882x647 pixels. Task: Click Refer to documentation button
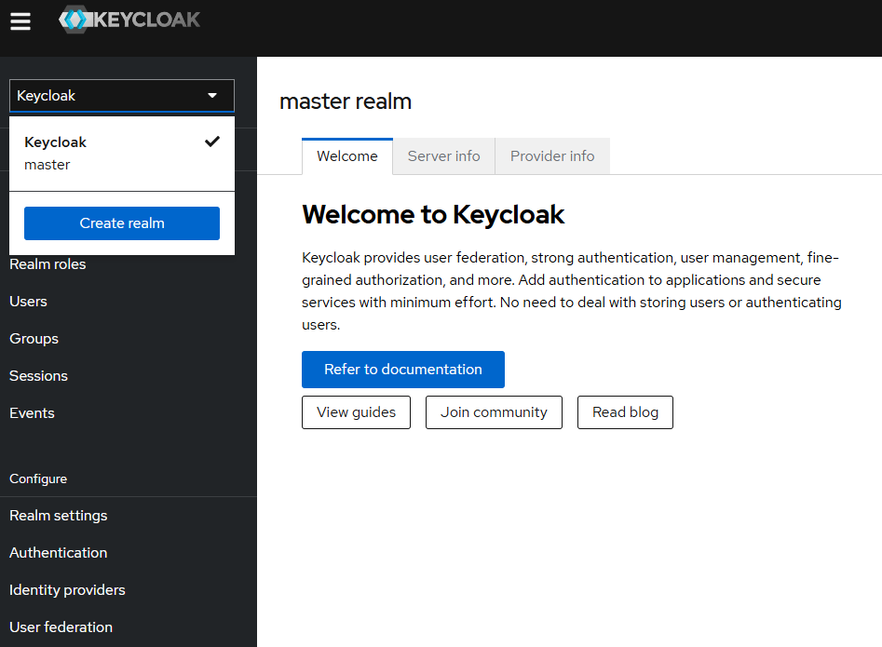(402, 370)
